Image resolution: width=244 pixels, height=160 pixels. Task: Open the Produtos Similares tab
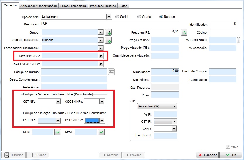[x=103, y=6]
